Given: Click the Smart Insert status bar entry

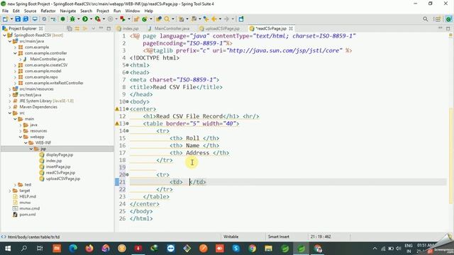Looking at the screenshot, I should point(279,237).
